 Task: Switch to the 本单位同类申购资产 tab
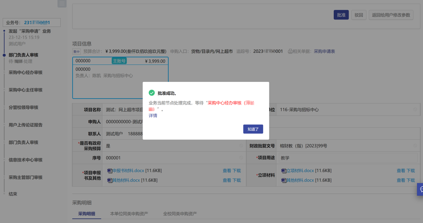point(129,214)
